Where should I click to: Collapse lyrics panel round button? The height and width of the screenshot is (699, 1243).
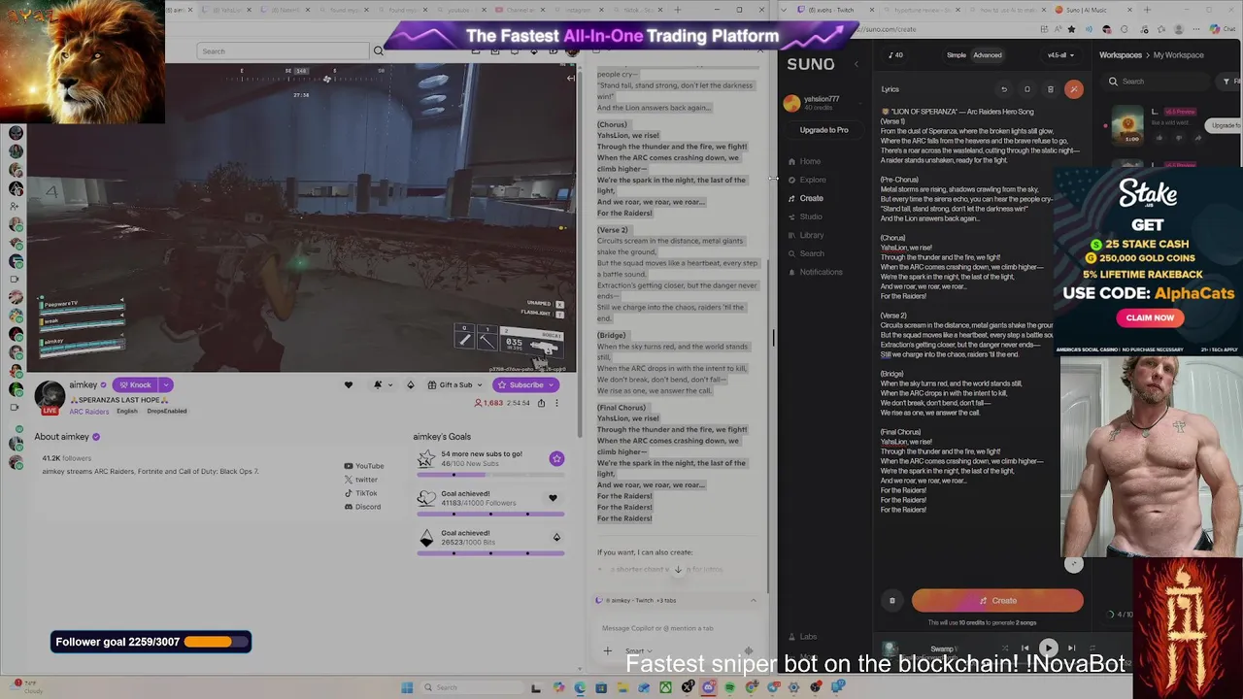tap(1073, 564)
